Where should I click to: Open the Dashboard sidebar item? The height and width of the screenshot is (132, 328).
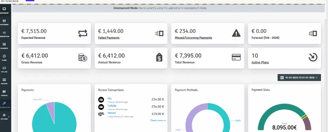pos(5,10)
